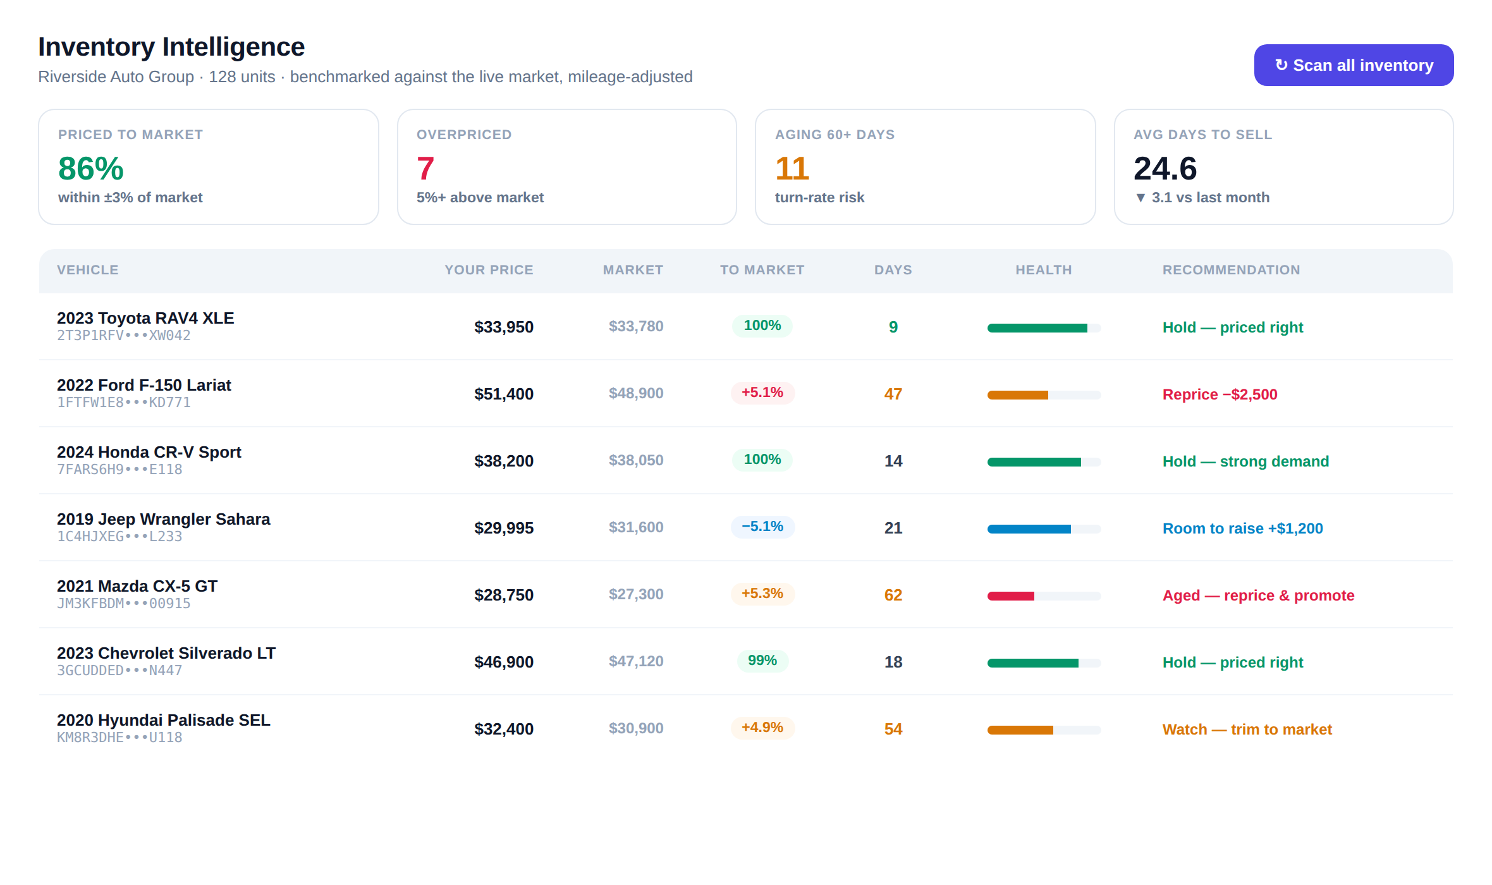Click the −5.1% badge for Jeep Wrangler
This screenshot has height=885, width=1492.
click(x=762, y=527)
